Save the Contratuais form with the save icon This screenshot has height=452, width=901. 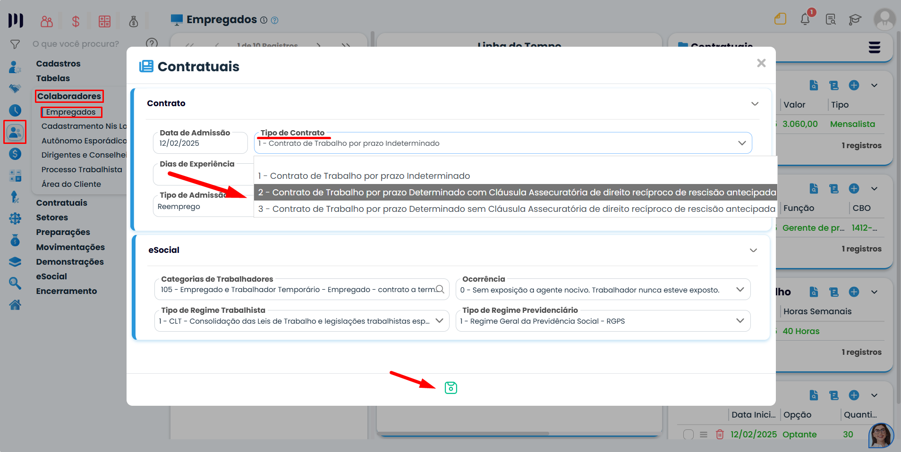click(451, 388)
